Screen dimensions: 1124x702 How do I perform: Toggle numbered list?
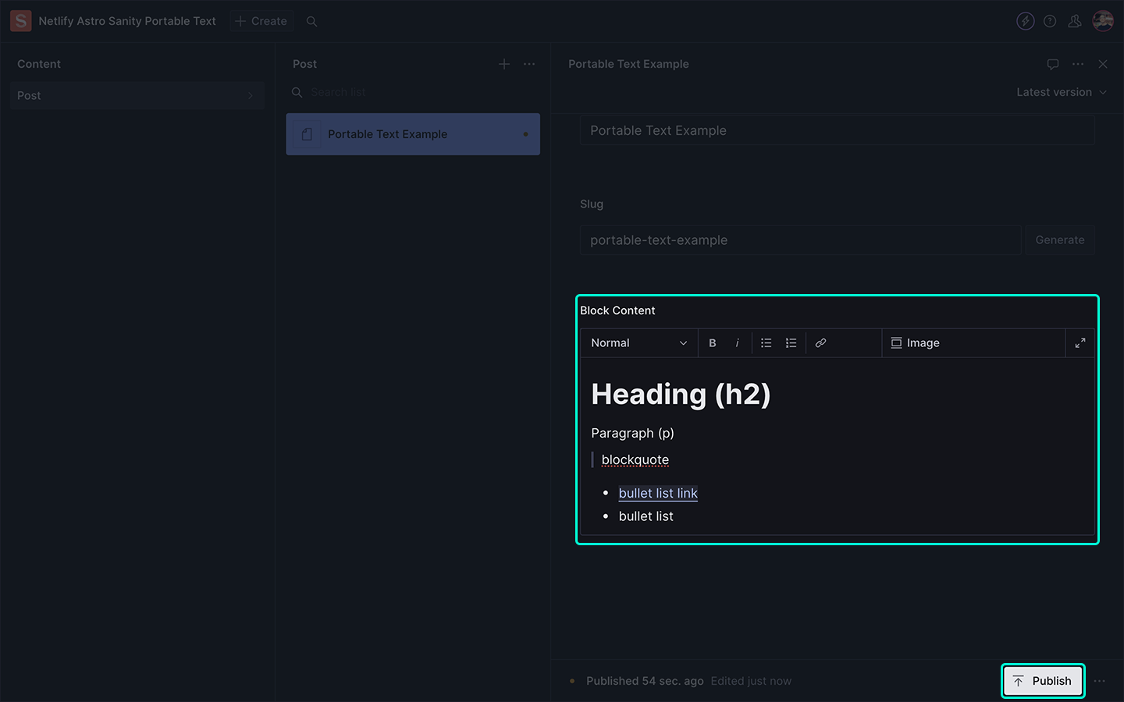click(791, 343)
